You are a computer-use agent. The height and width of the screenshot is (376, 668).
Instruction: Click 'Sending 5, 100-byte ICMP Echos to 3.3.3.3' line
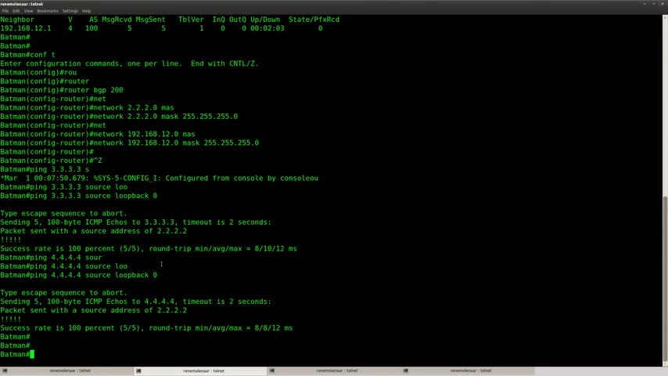[136, 222]
